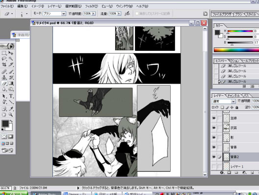Select the Rectangular Marquee tool
The height and width of the screenshot is (195, 259).
4,53
